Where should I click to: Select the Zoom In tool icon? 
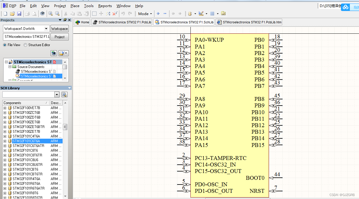coord(50,14)
